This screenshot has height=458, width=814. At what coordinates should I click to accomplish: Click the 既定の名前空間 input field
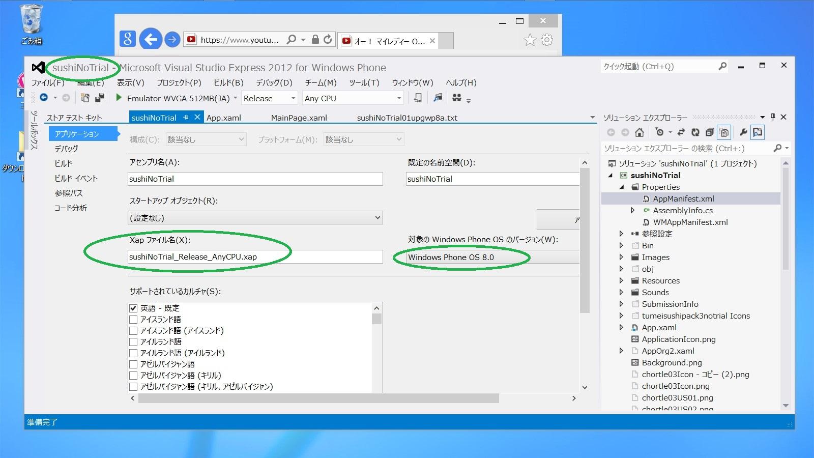[x=492, y=179]
